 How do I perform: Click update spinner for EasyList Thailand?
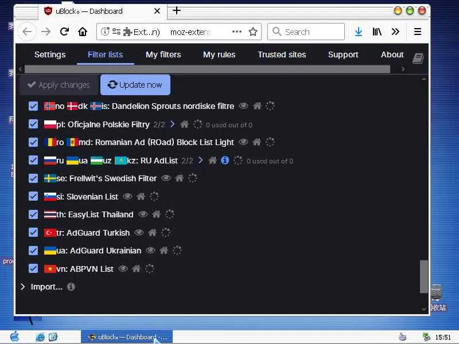[x=169, y=214]
